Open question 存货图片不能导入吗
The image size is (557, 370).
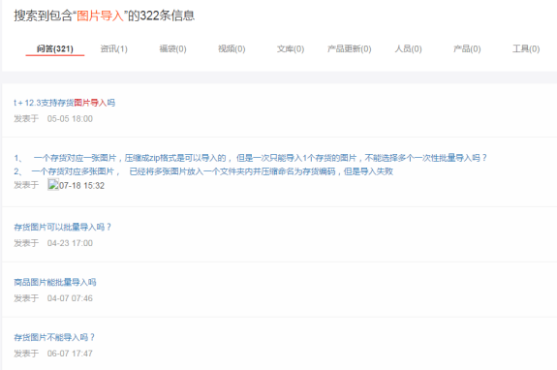[54, 337]
